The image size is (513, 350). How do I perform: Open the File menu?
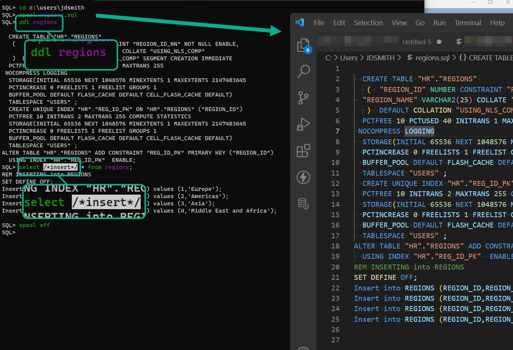[x=319, y=23]
